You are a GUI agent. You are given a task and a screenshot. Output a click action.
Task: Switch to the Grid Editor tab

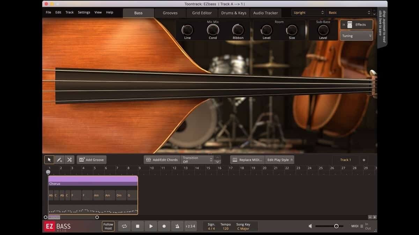pos(201,13)
